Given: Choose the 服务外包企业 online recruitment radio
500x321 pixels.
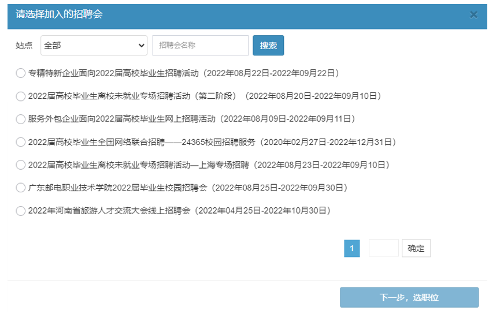Looking at the screenshot, I should [x=21, y=119].
